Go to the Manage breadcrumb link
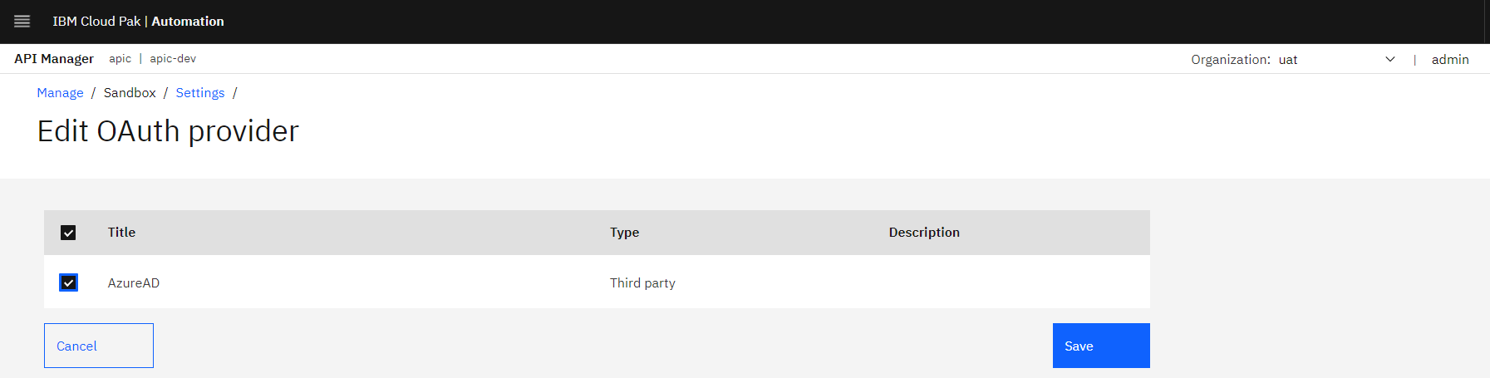 pos(60,93)
